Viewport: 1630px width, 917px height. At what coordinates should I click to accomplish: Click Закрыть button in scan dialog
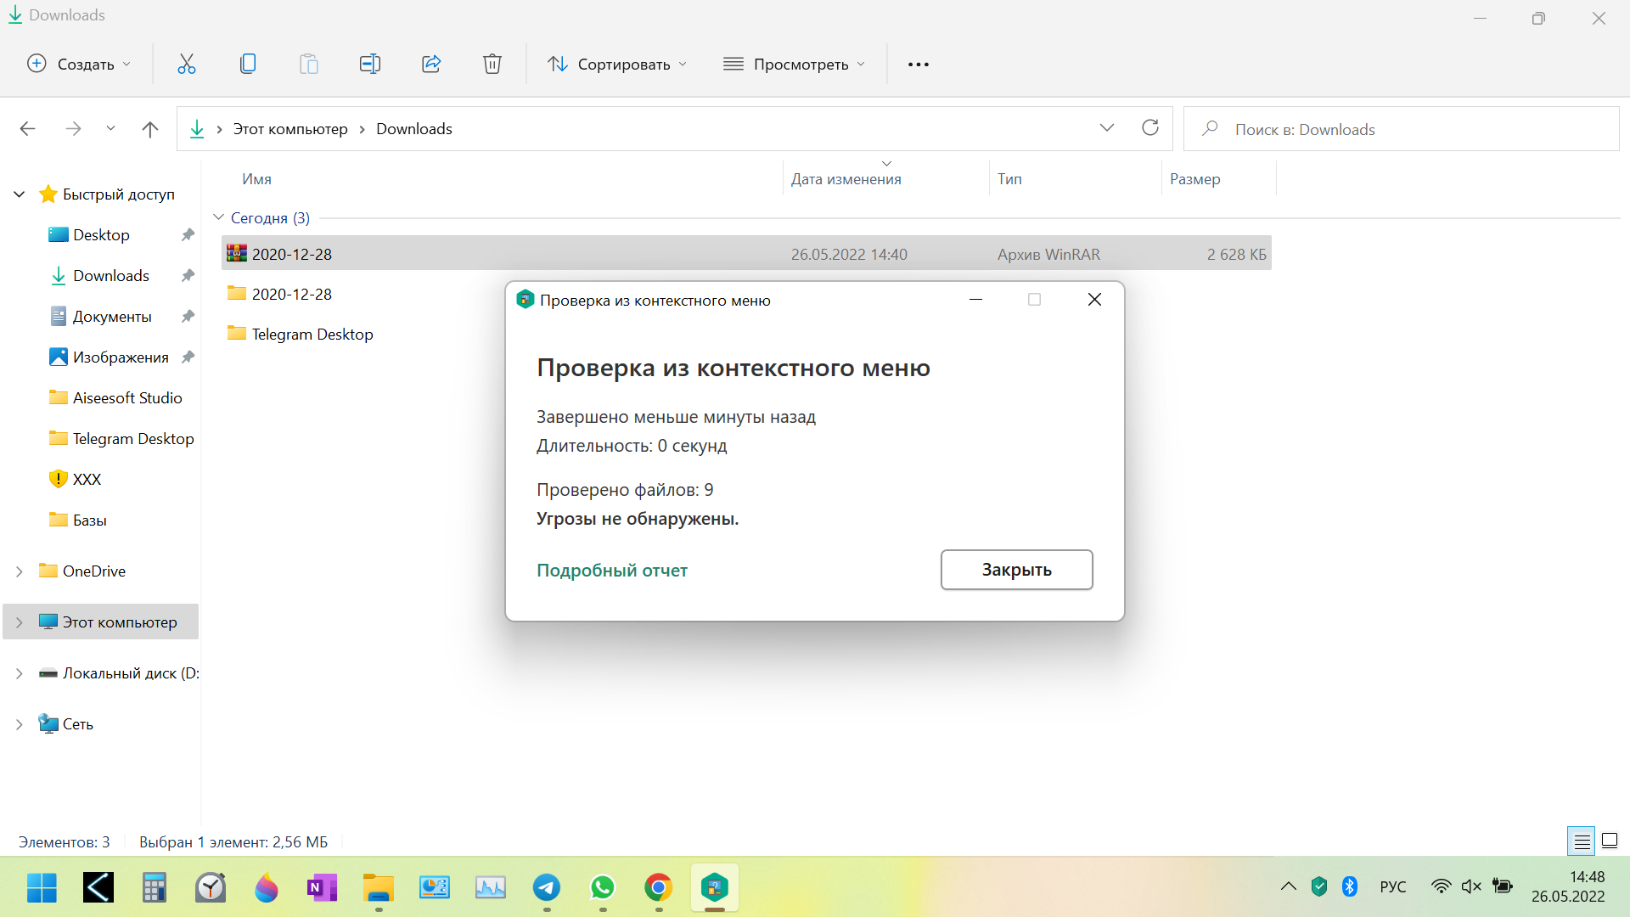1016,570
